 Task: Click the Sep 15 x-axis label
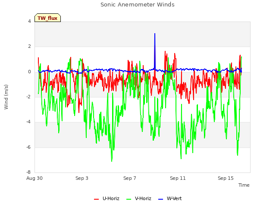226,178
